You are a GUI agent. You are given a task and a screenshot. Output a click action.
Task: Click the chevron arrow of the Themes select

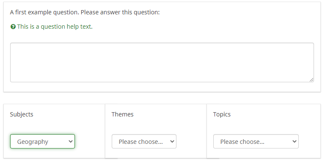[x=172, y=142]
